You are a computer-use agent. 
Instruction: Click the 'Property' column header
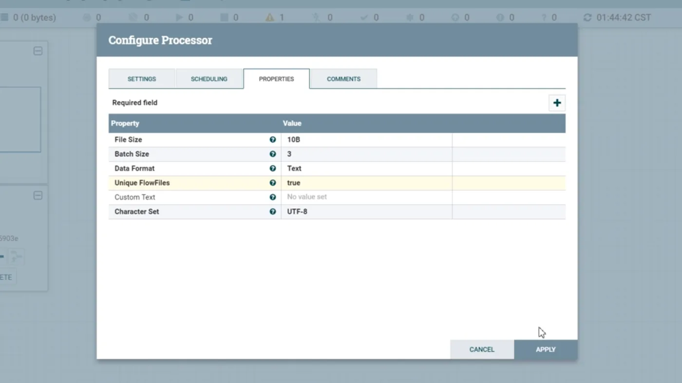[x=125, y=123]
